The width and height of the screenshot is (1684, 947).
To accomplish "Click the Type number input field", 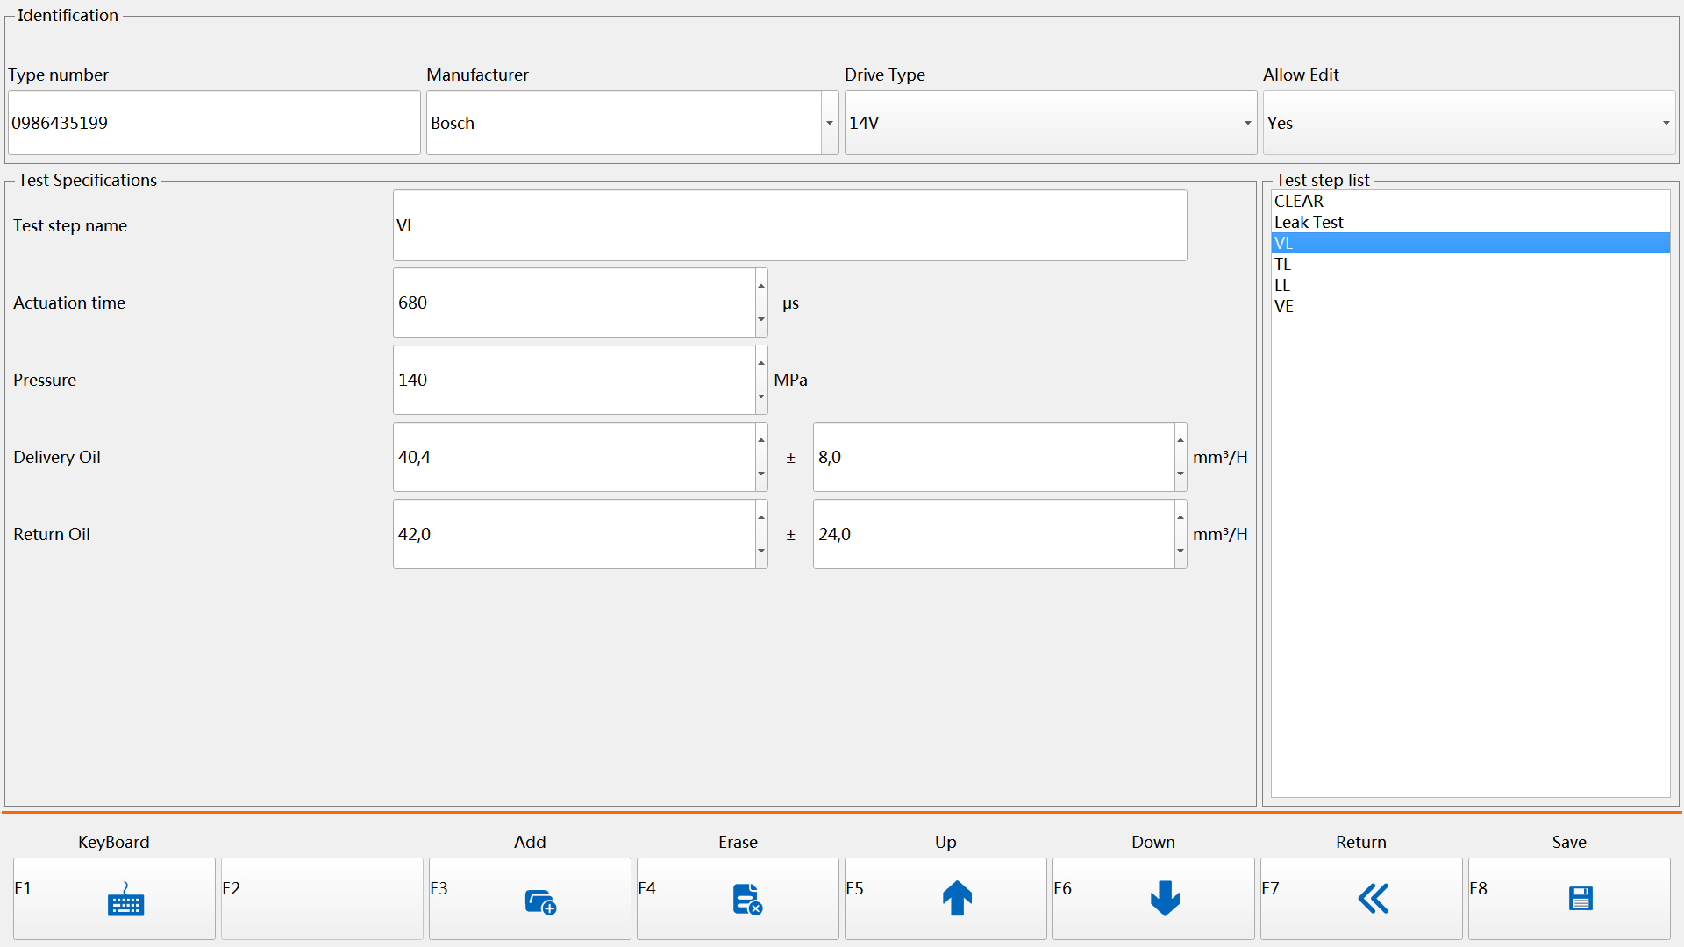I will pyautogui.click(x=213, y=124).
